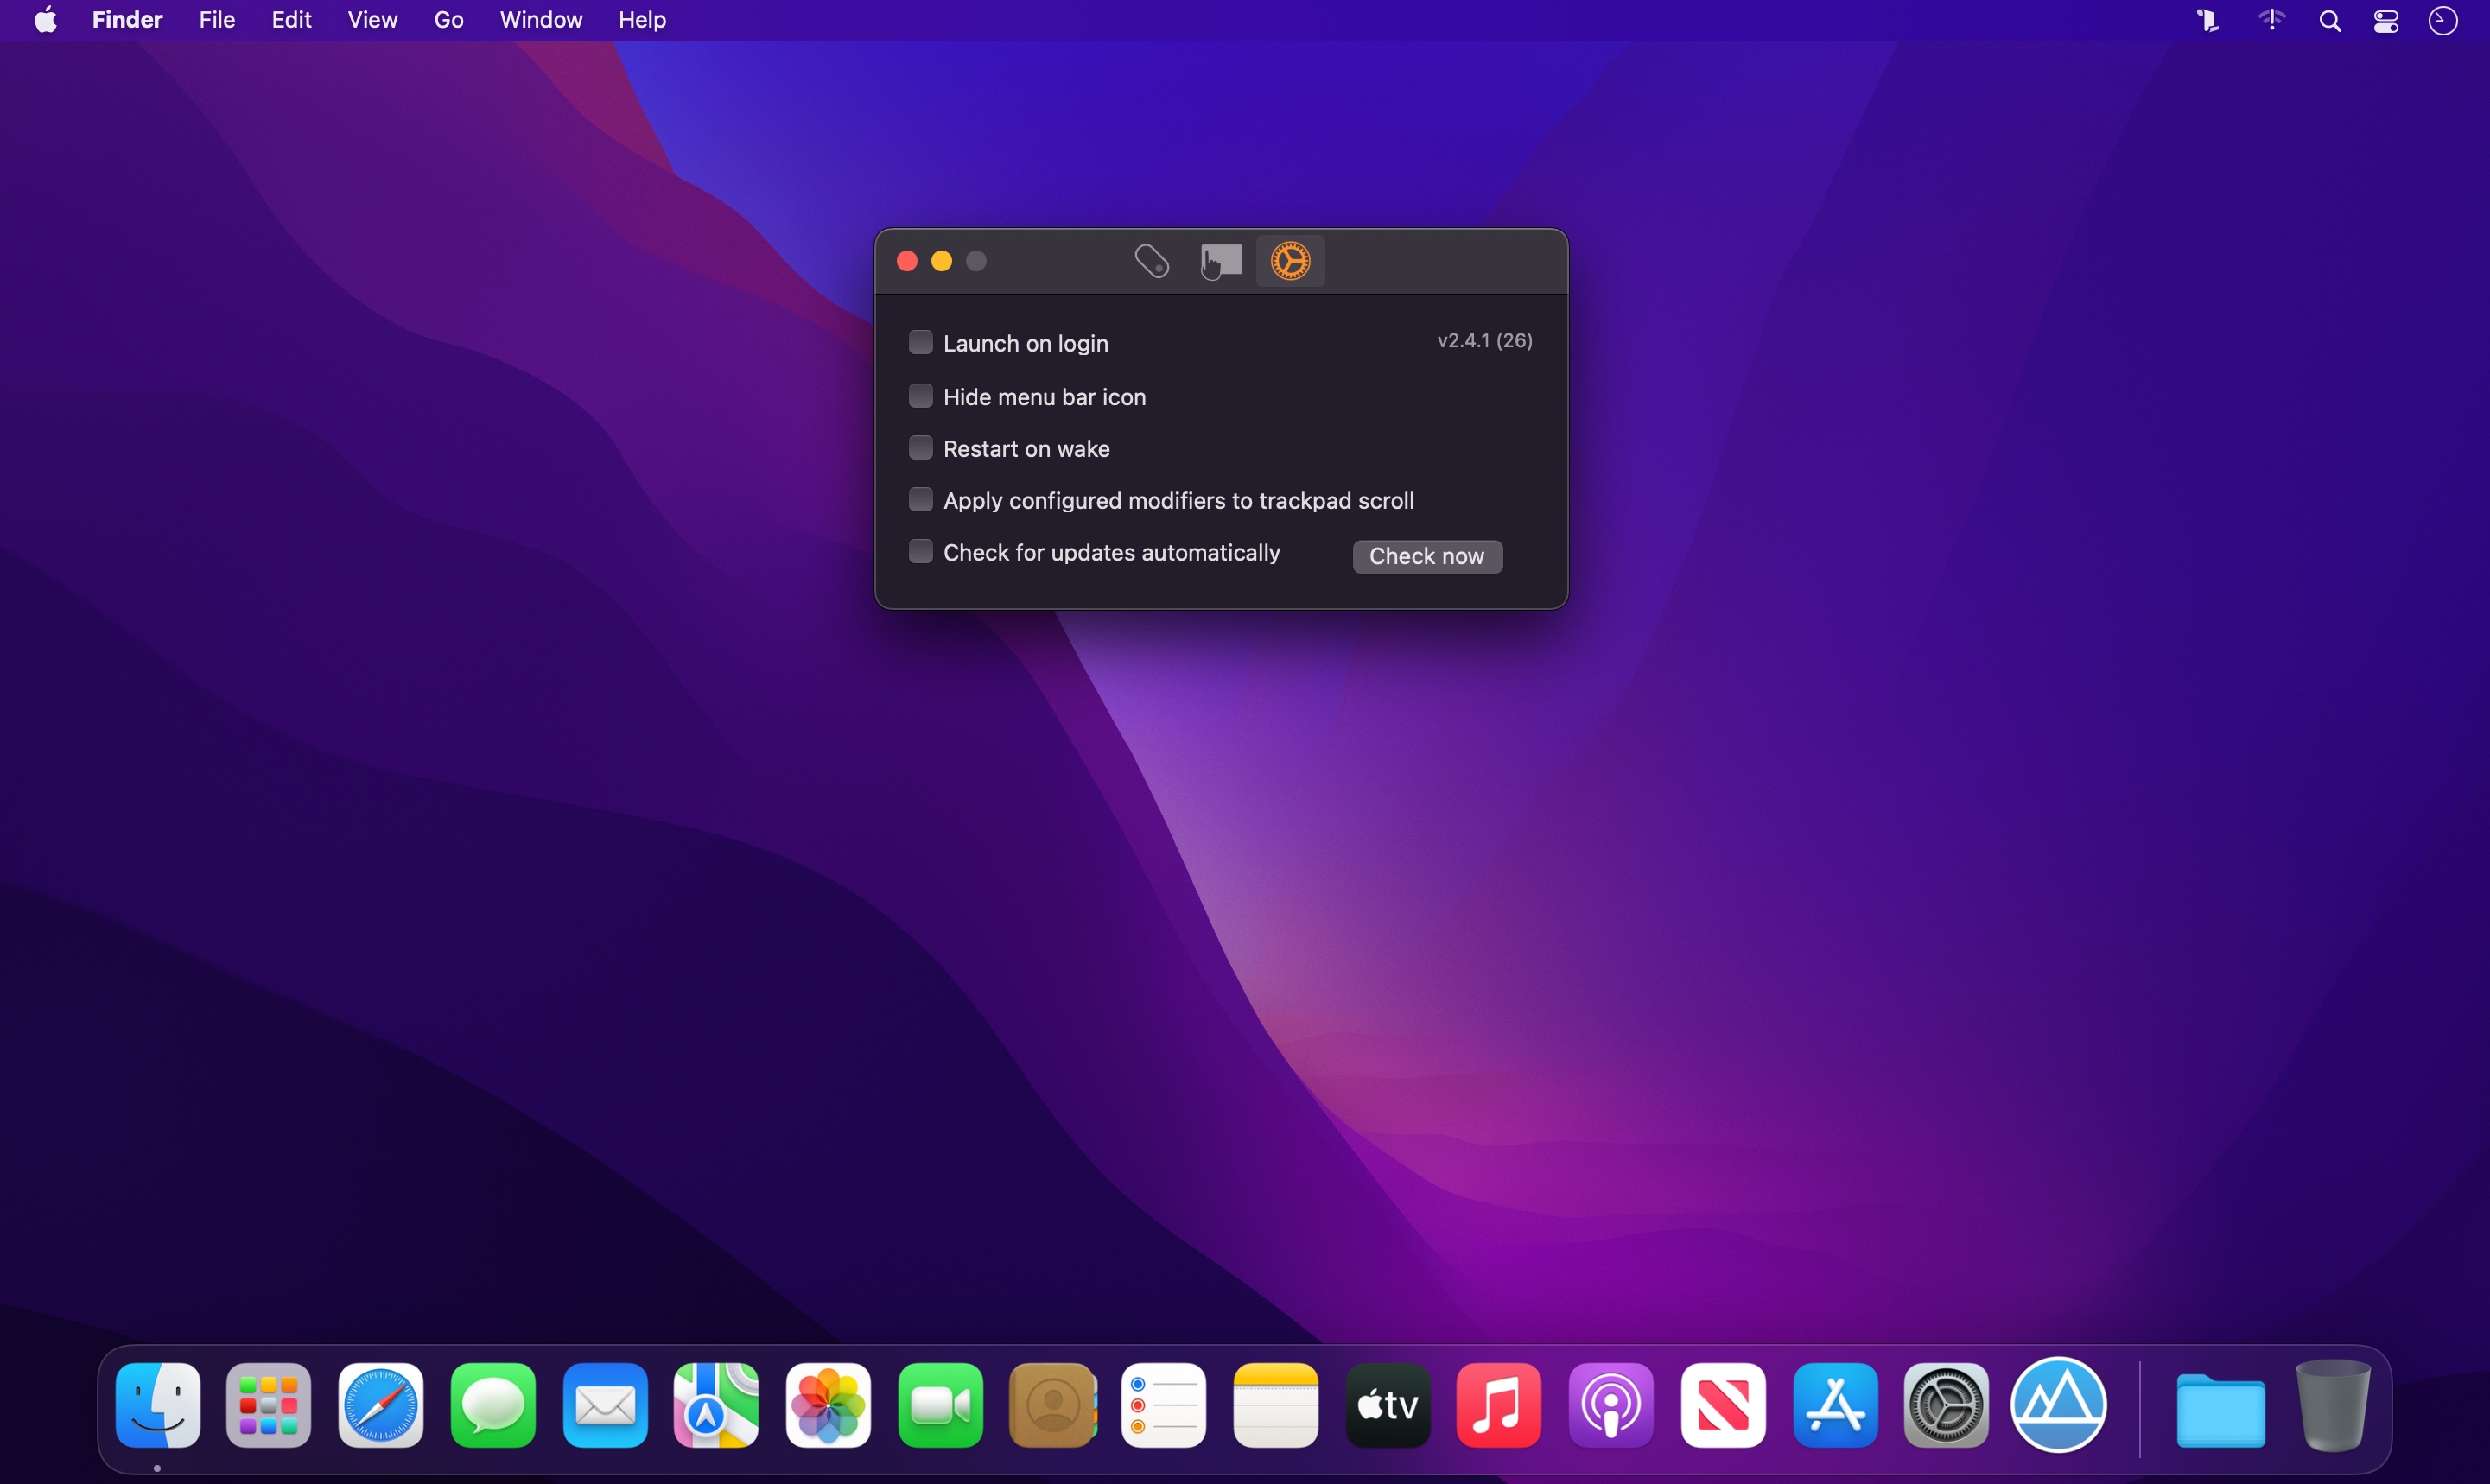Open the Go menu
This screenshot has width=2490, height=1484.
449,20
